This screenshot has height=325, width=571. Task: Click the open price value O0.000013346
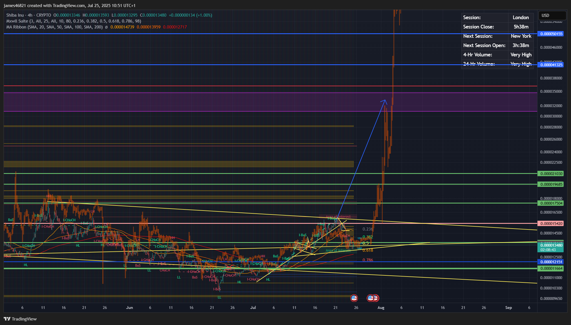67,15
